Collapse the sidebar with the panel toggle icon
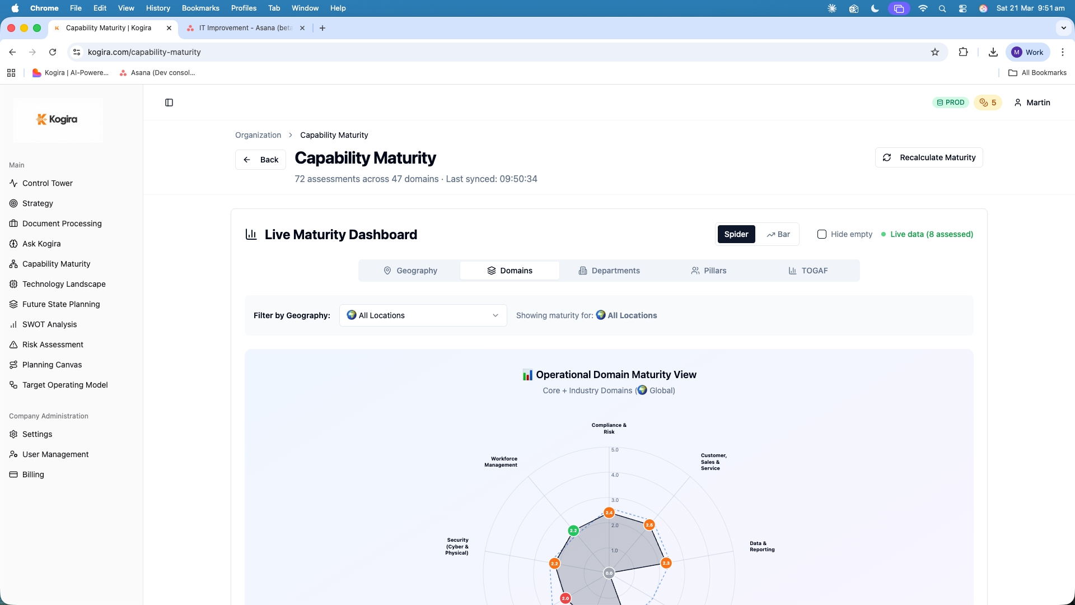1075x605 pixels. click(x=169, y=103)
